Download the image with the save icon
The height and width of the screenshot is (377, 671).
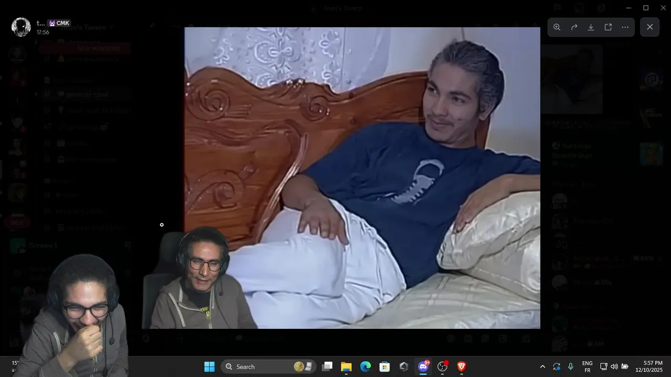click(x=591, y=27)
